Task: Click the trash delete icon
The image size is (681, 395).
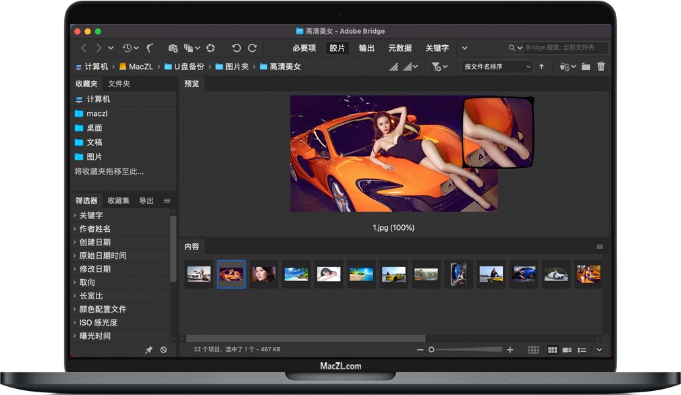Action: click(x=601, y=67)
